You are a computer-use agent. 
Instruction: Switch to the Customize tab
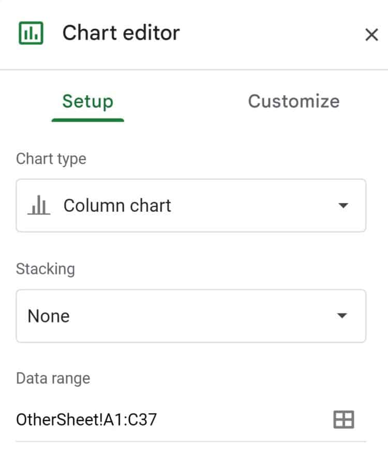click(293, 101)
